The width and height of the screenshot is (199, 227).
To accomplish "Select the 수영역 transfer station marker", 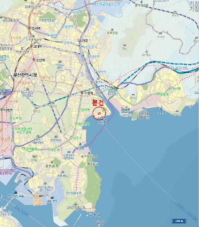I will [x=82, y=92].
